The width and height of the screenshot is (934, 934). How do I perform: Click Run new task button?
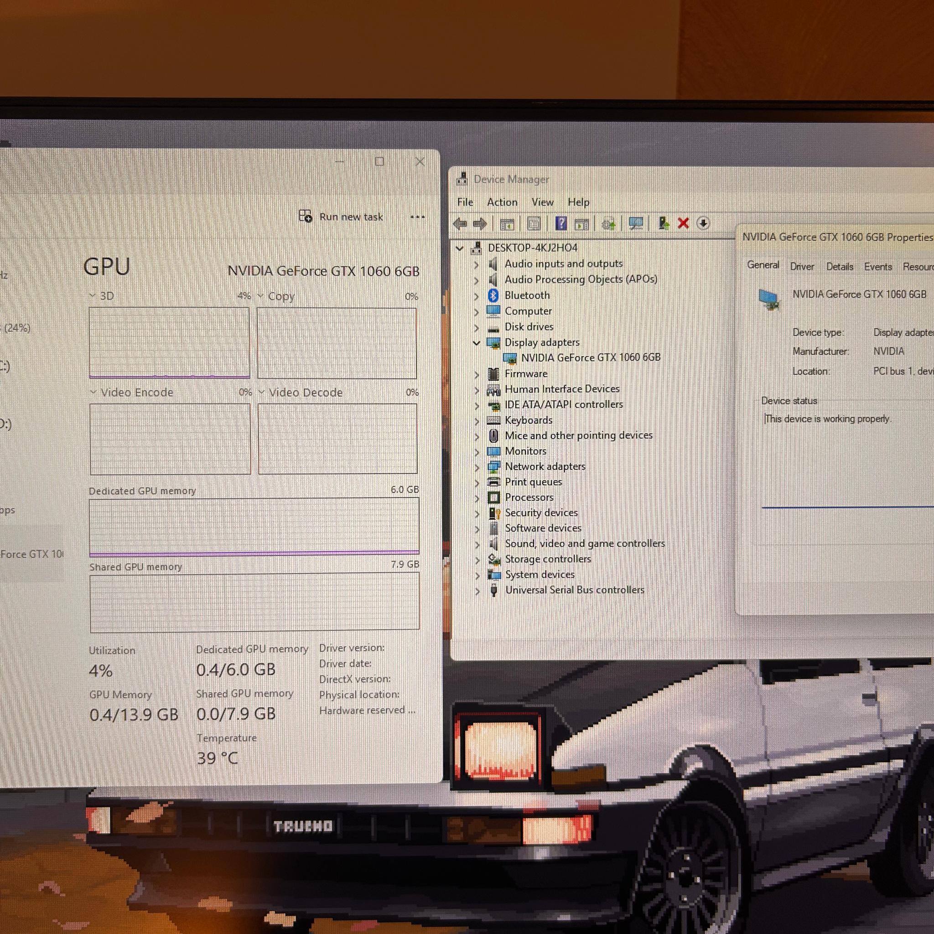pyautogui.click(x=341, y=217)
